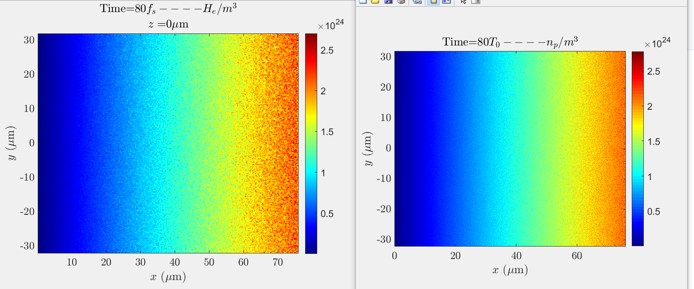This screenshot has height=289, width=694.
Task: Click the Open File folder icon
Action: tap(375, 2)
